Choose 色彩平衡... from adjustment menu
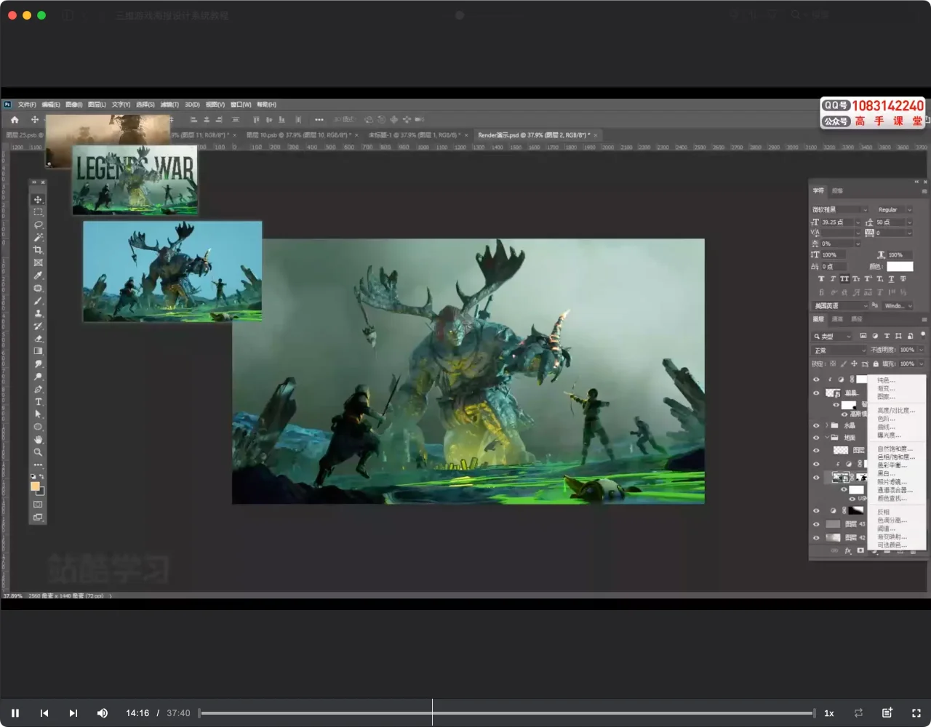Screen dimensions: 931x727 pyautogui.click(x=892, y=465)
